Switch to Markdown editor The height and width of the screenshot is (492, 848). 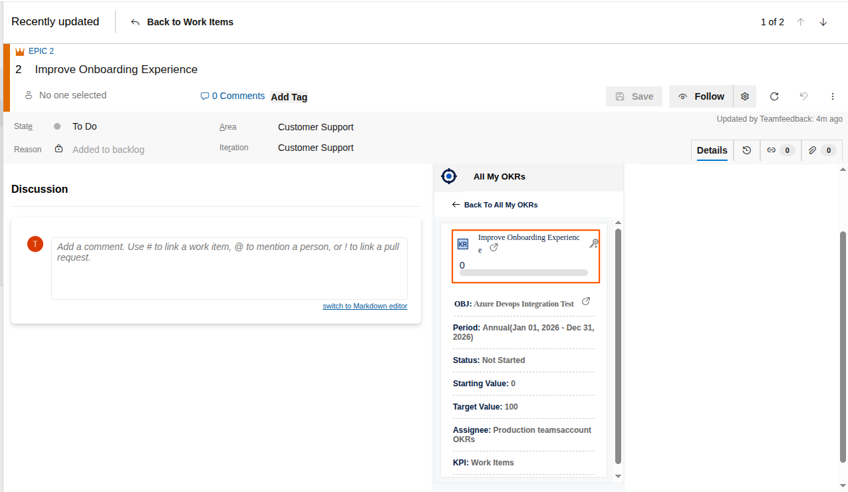(365, 306)
